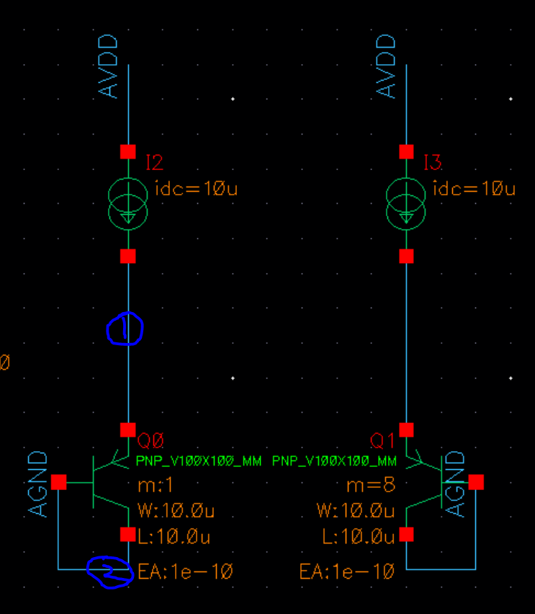Click the top pin of source I2
The height and width of the screenshot is (614, 535).
128,151
